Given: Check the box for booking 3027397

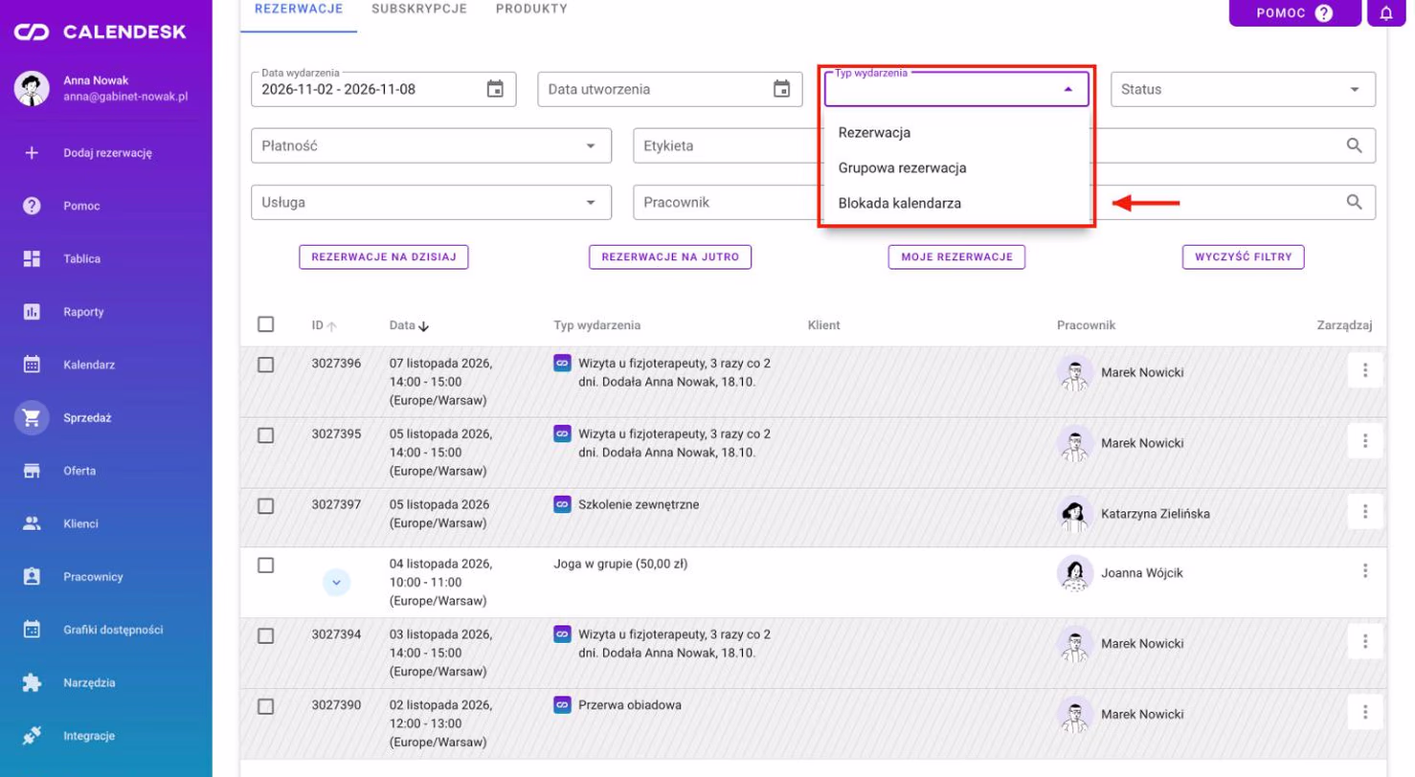Looking at the screenshot, I should click(266, 506).
